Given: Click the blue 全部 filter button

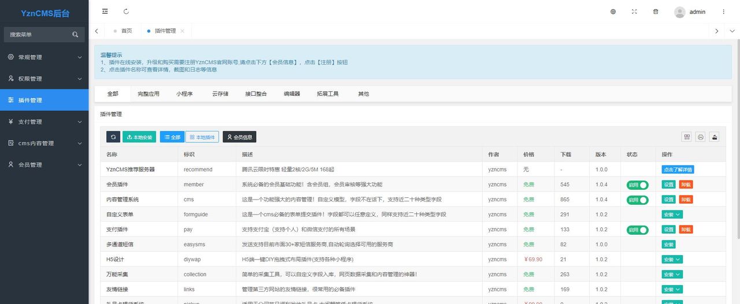Looking at the screenshot, I should click(x=172, y=137).
